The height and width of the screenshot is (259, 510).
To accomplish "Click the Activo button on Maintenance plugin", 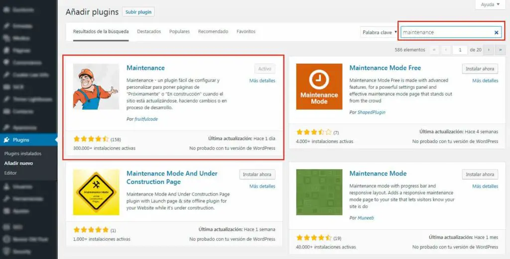I will pos(265,69).
